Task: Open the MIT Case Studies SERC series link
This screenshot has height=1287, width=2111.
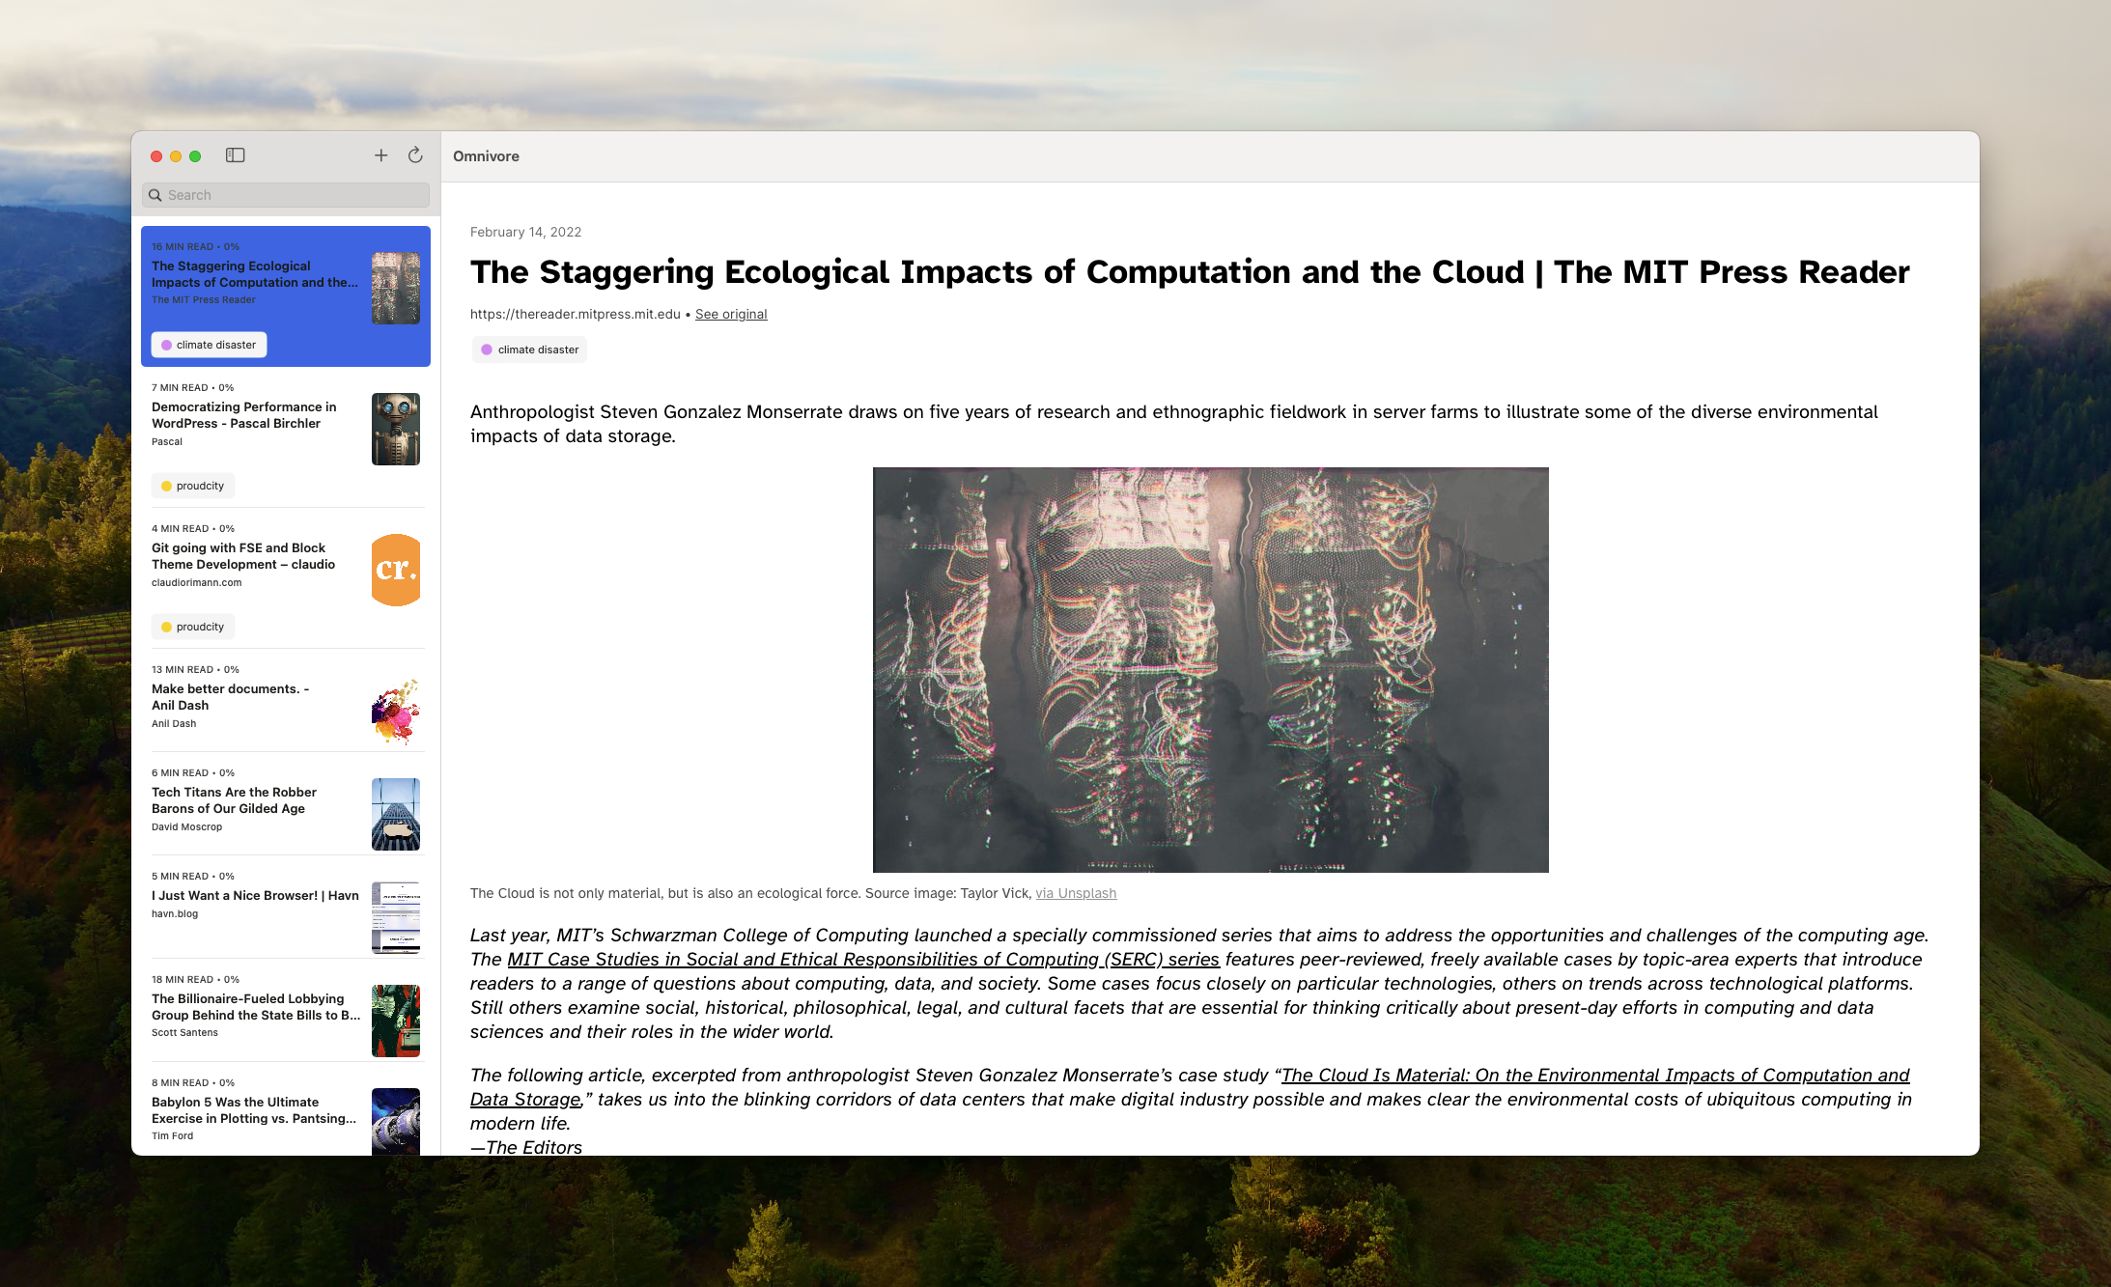Action: [x=862, y=960]
